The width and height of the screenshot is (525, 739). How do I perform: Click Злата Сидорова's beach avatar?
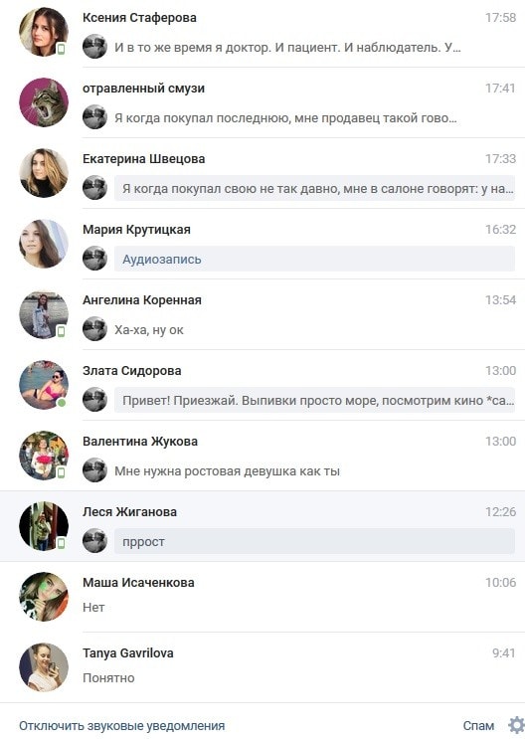[x=44, y=385]
